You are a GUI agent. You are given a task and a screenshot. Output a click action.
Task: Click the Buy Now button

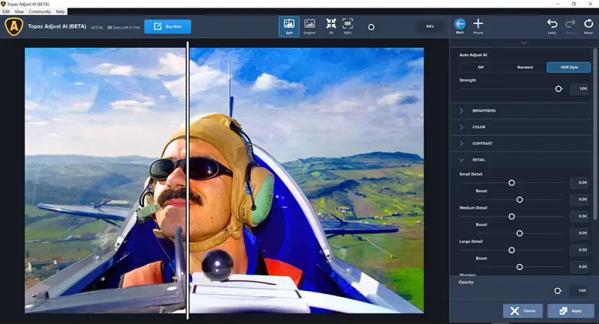168,27
